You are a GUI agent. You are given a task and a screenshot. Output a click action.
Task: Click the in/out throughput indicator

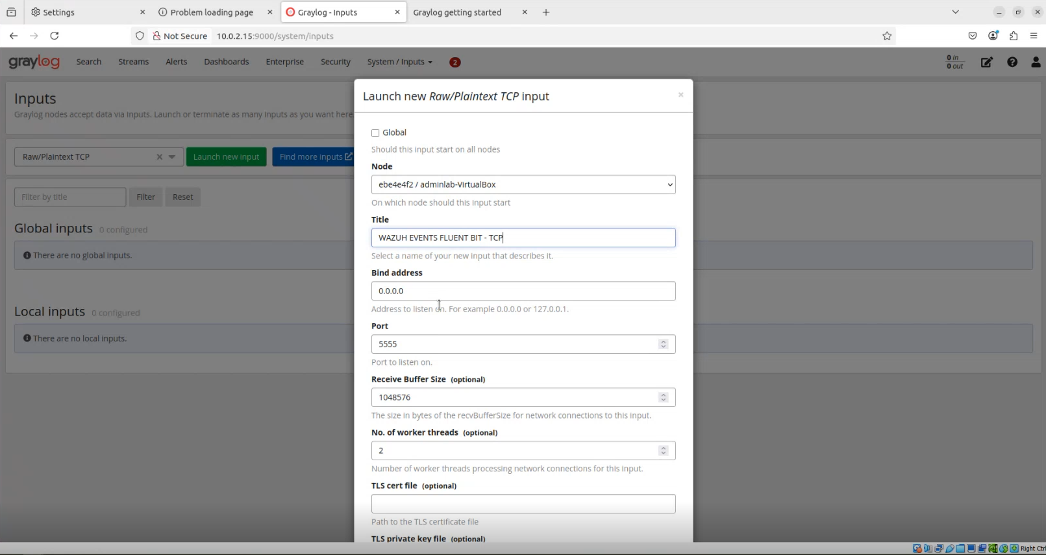pyautogui.click(x=954, y=62)
